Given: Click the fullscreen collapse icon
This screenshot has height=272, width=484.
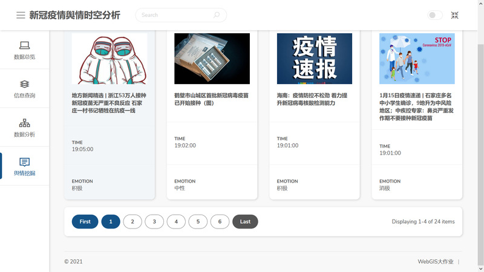Looking at the screenshot, I should [455, 15].
